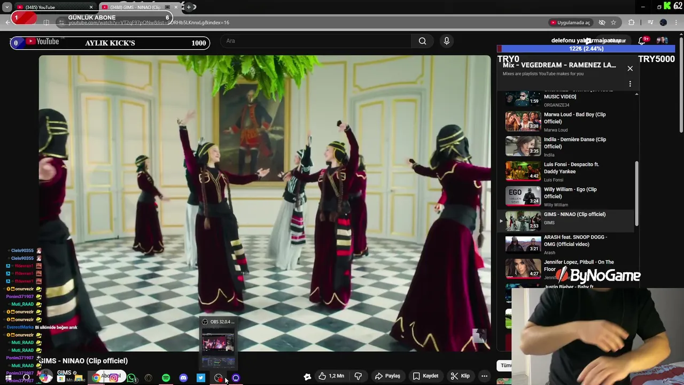
Task: Open WhatsApp from the taskbar
Action: click(131, 378)
